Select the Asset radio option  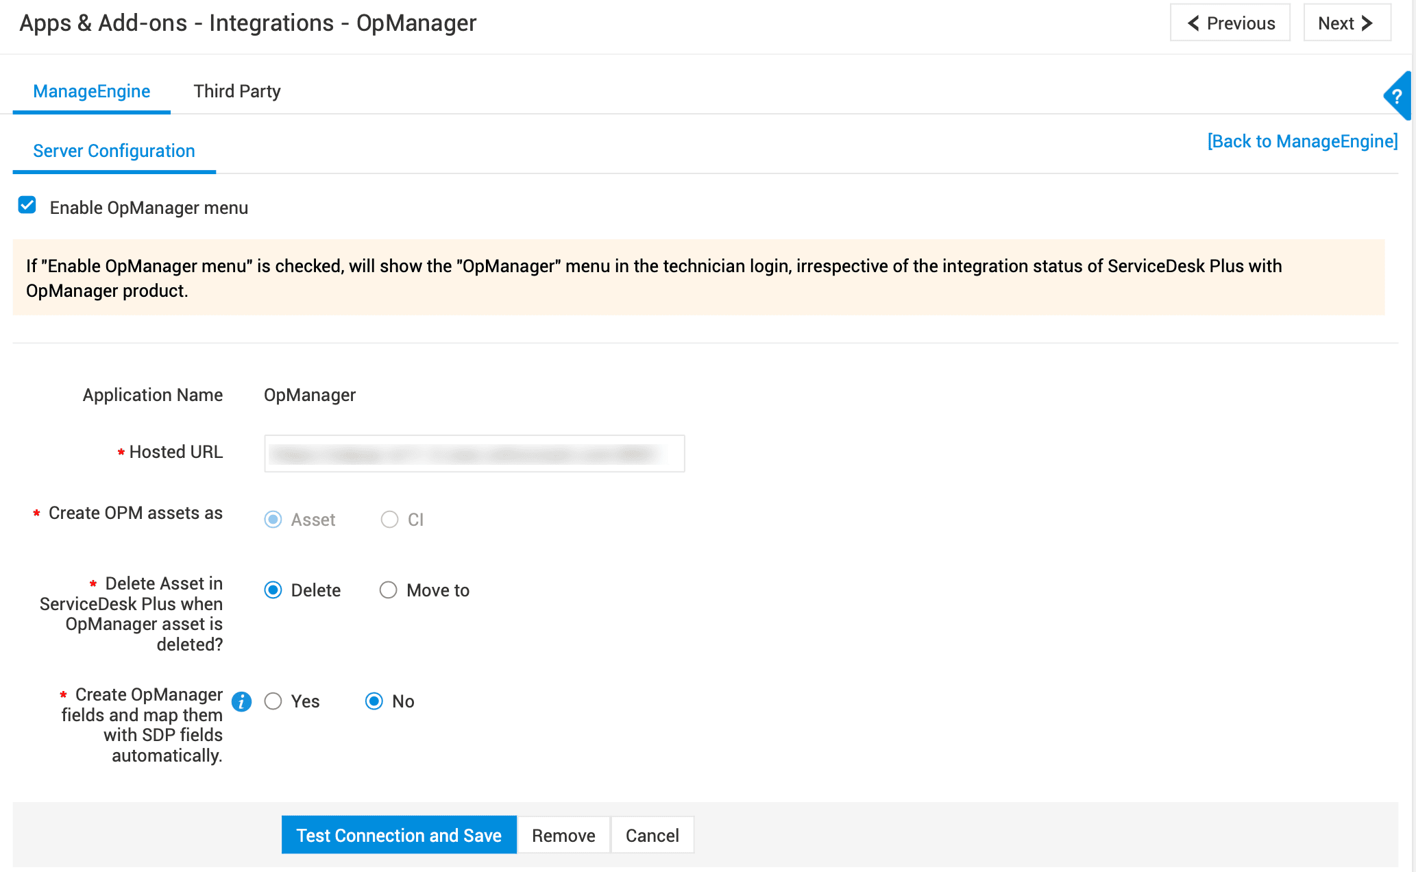coord(273,520)
